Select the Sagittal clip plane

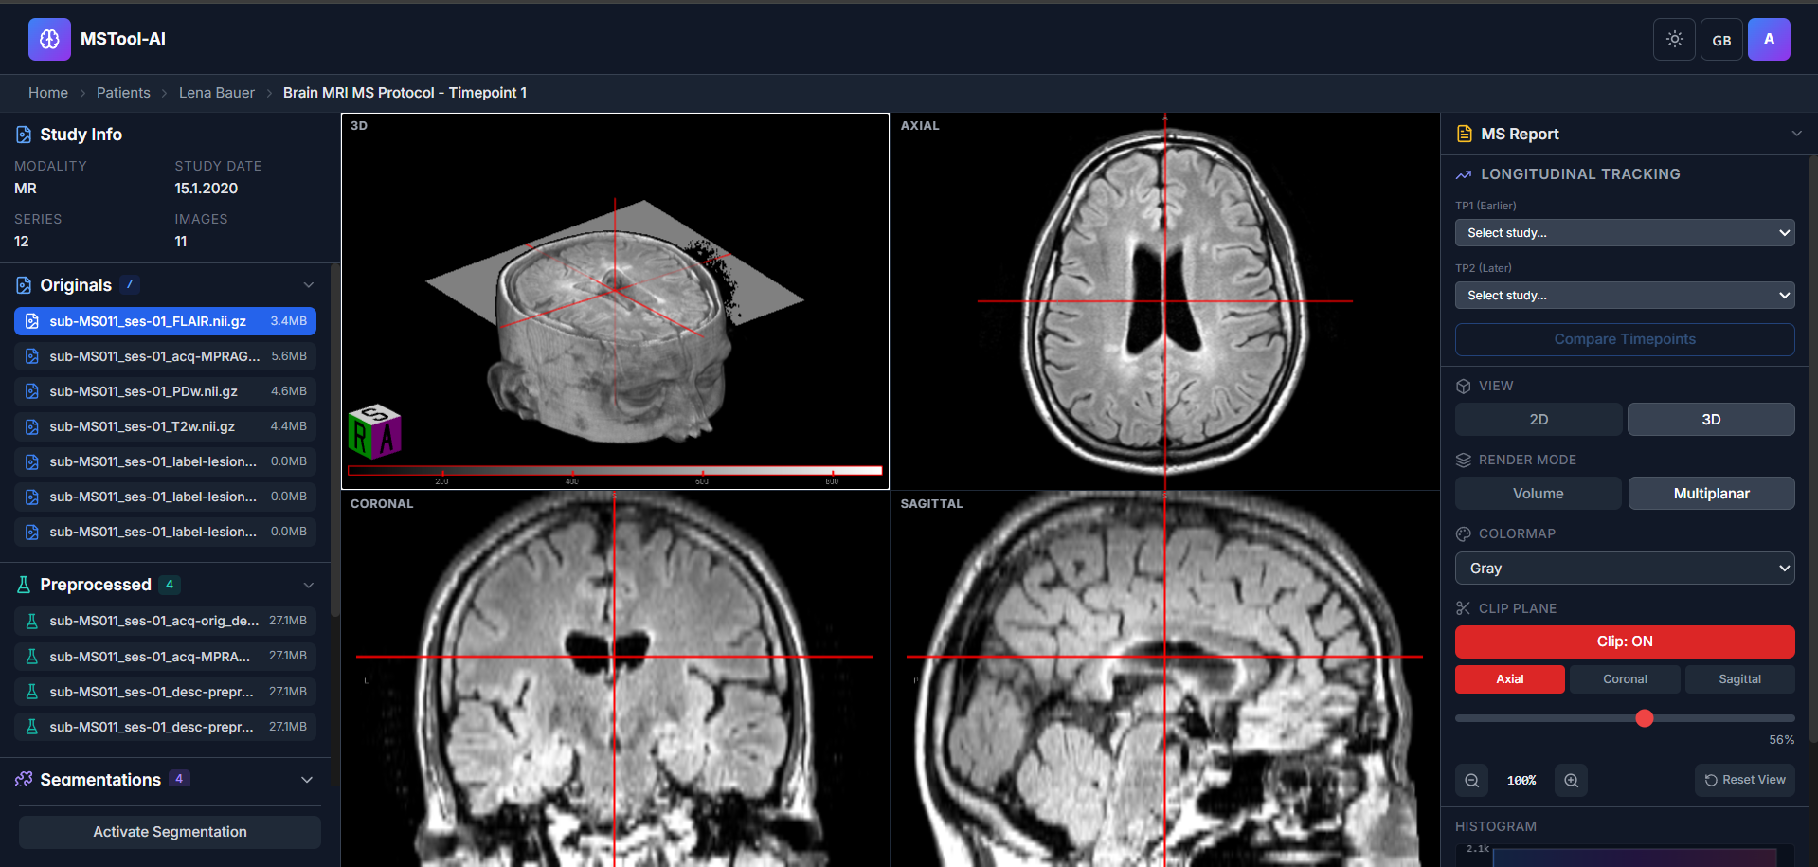pos(1739,679)
